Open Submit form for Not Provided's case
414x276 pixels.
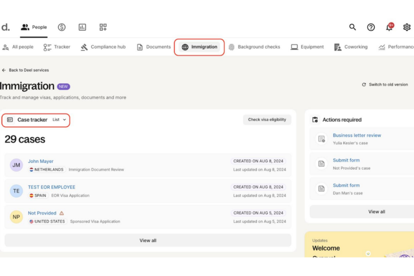346,160
